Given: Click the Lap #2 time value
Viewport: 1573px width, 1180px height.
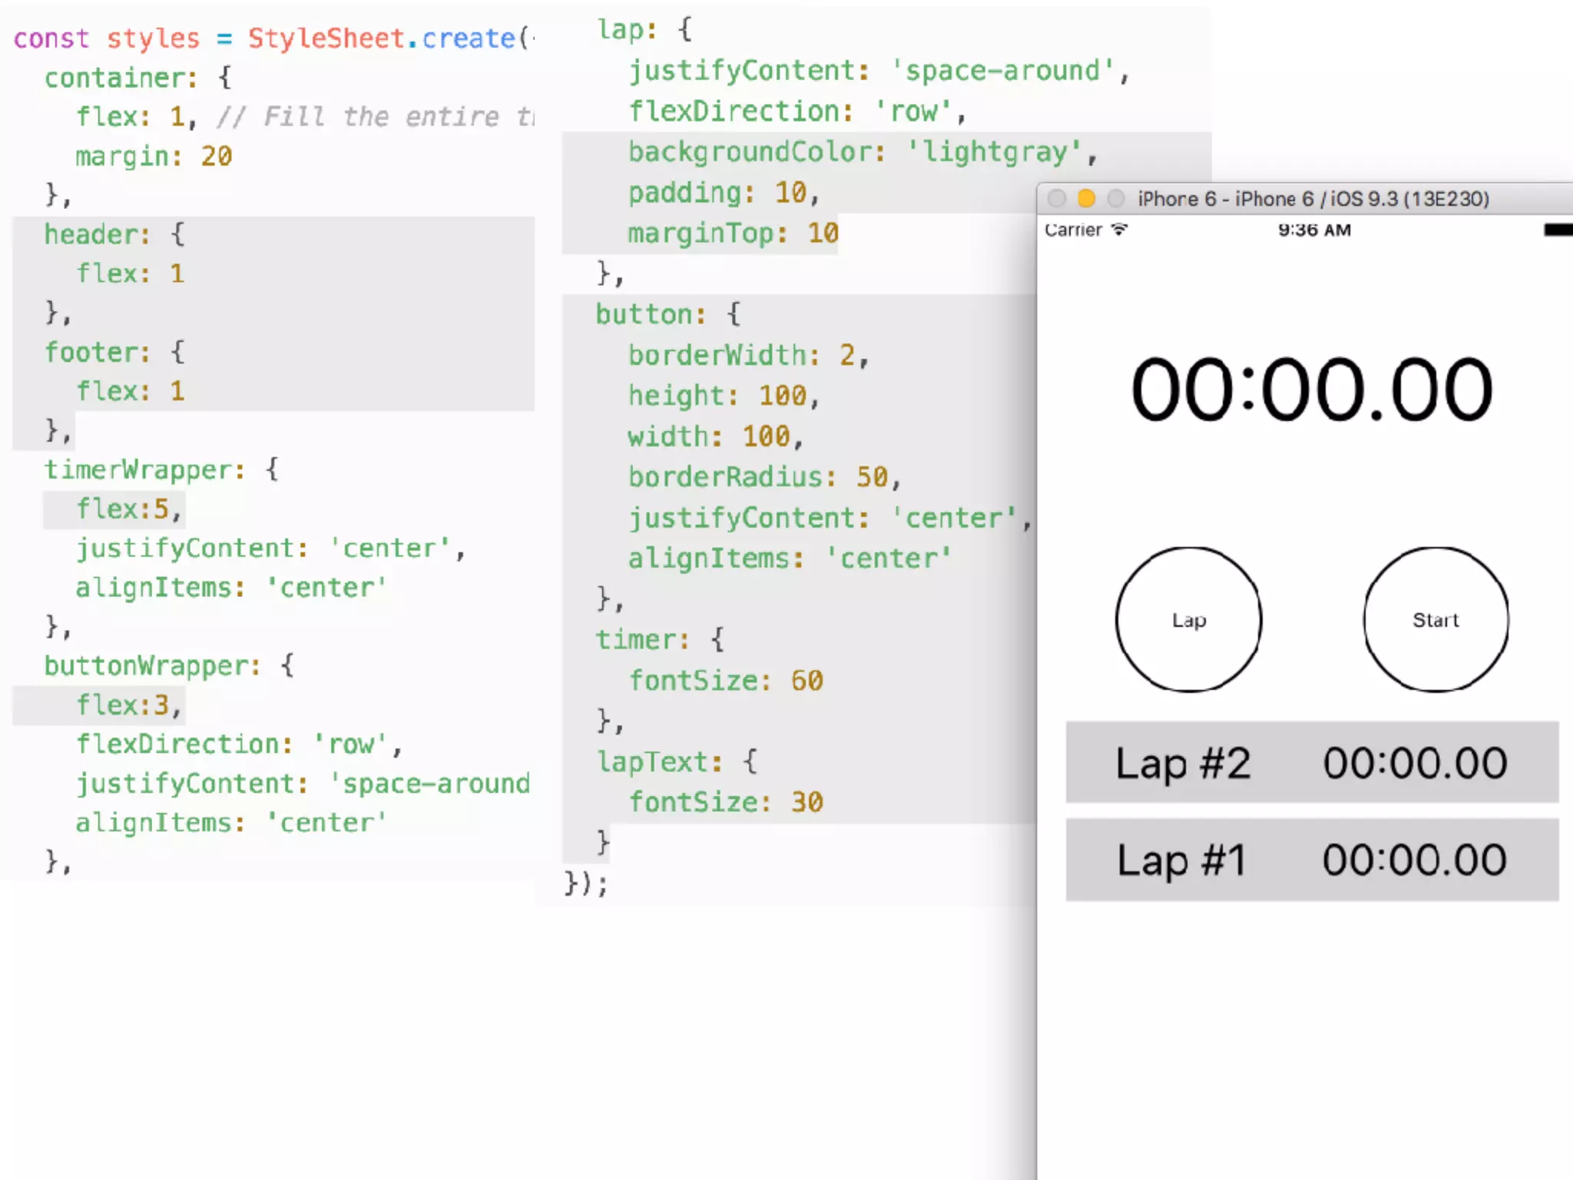Looking at the screenshot, I should (x=1415, y=764).
